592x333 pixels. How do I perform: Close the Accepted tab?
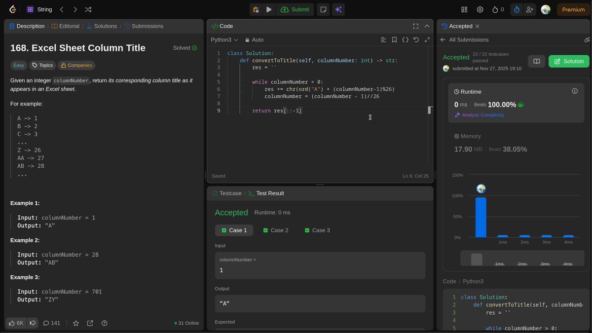(x=477, y=26)
